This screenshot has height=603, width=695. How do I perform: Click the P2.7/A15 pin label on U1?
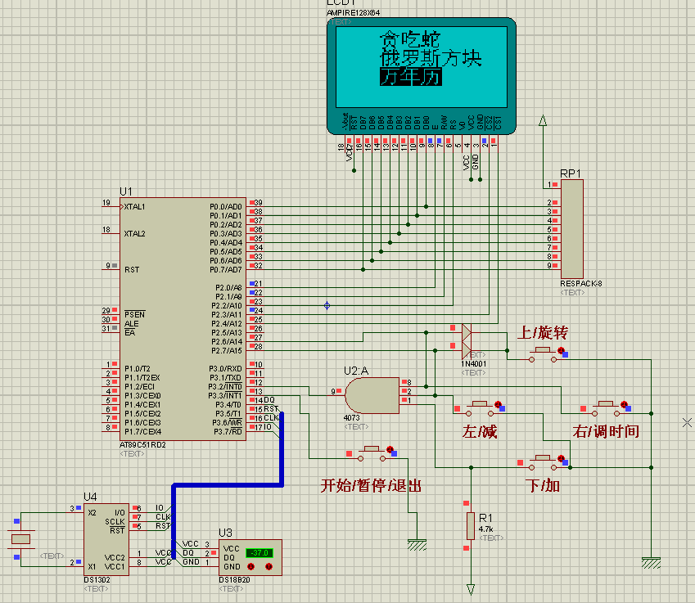coord(227,350)
